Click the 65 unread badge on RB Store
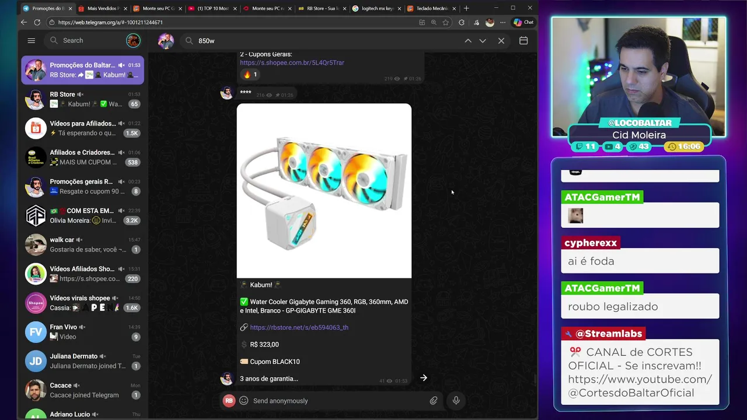The width and height of the screenshot is (747, 420). [134, 104]
